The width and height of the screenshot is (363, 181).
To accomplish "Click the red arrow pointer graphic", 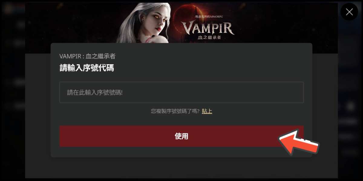I will (299, 142).
